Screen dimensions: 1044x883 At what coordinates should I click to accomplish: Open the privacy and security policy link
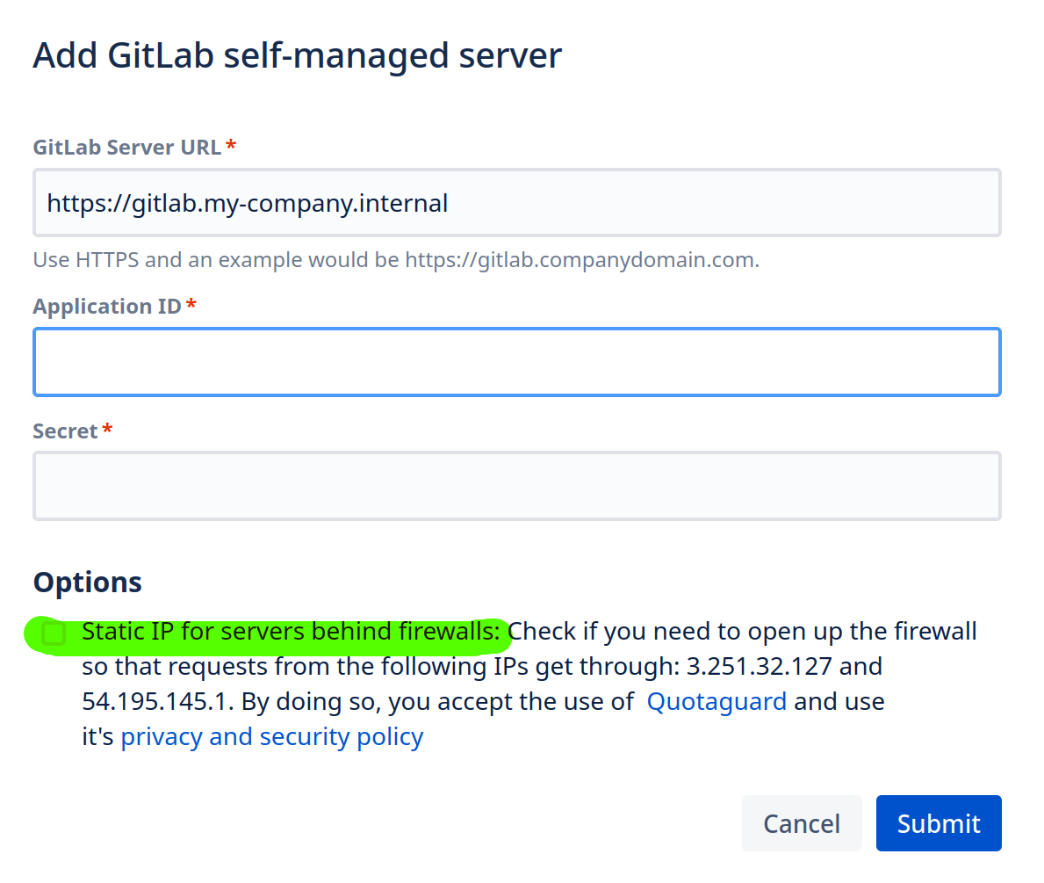click(271, 737)
